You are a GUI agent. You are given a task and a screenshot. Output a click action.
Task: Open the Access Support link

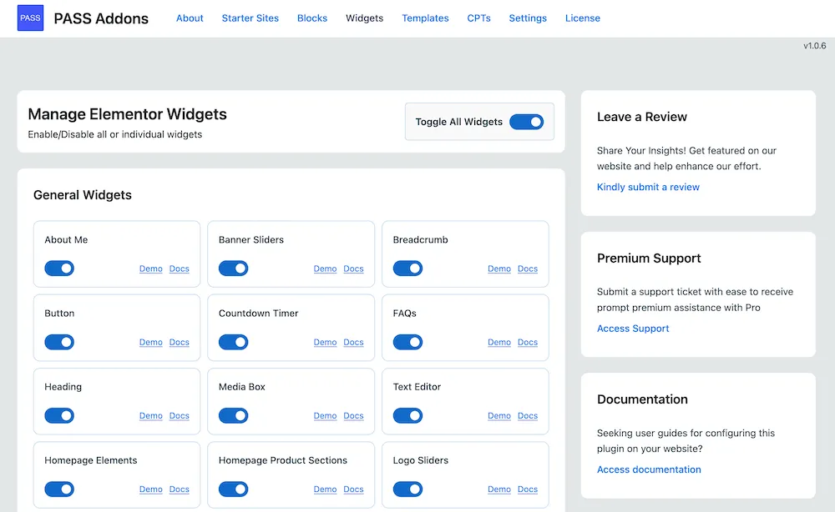click(x=633, y=329)
